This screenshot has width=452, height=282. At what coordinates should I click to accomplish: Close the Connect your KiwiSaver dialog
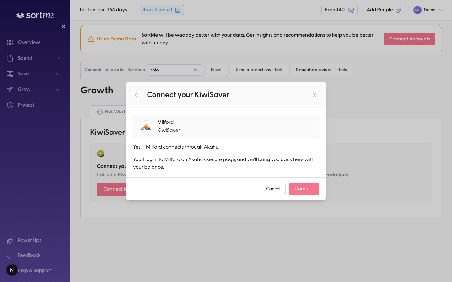[x=315, y=95]
